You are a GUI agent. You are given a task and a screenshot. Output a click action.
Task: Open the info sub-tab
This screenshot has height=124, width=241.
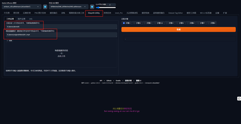(31, 19)
